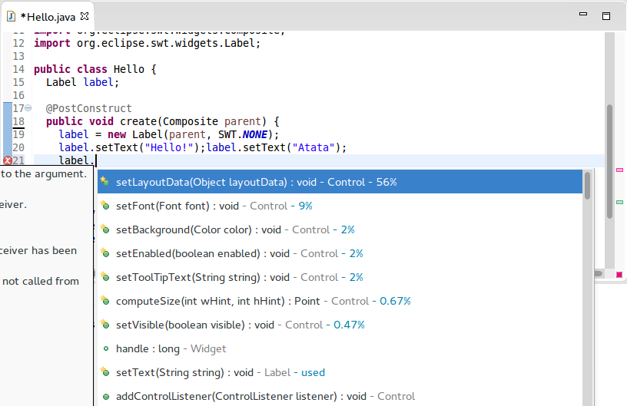Select setText(String string) marked as used

pos(220,372)
